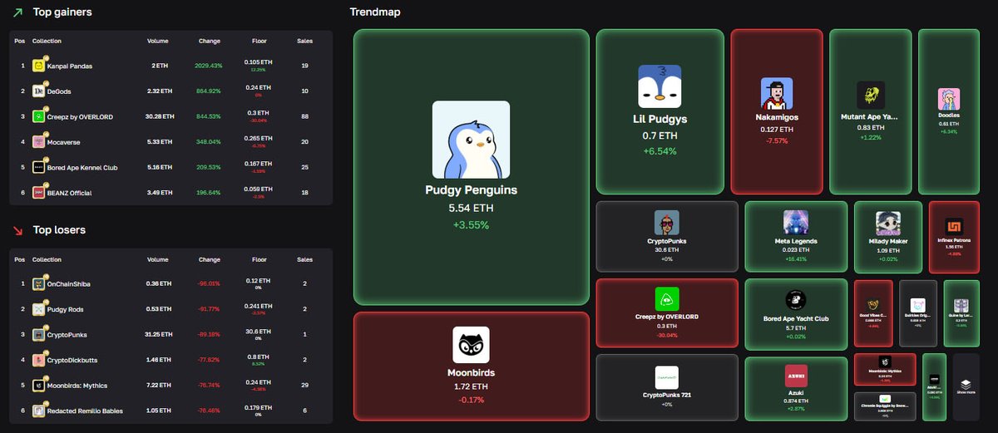
Task: Click the Milady Maker avatar
Action: pyautogui.click(x=887, y=224)
